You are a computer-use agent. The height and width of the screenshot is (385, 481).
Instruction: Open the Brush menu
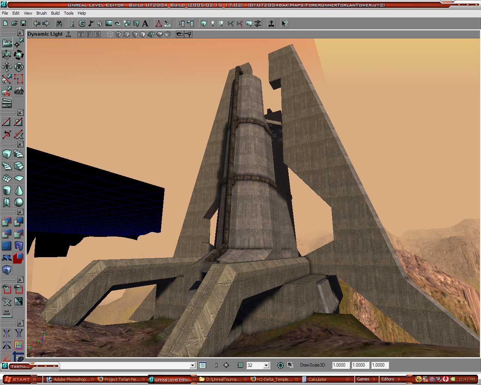tap(41, 13)
